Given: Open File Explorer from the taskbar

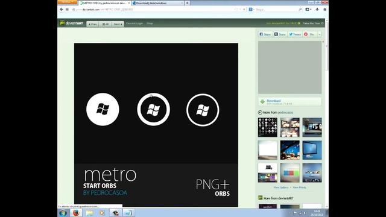Looking at the screenshot, I should (89, 213).
